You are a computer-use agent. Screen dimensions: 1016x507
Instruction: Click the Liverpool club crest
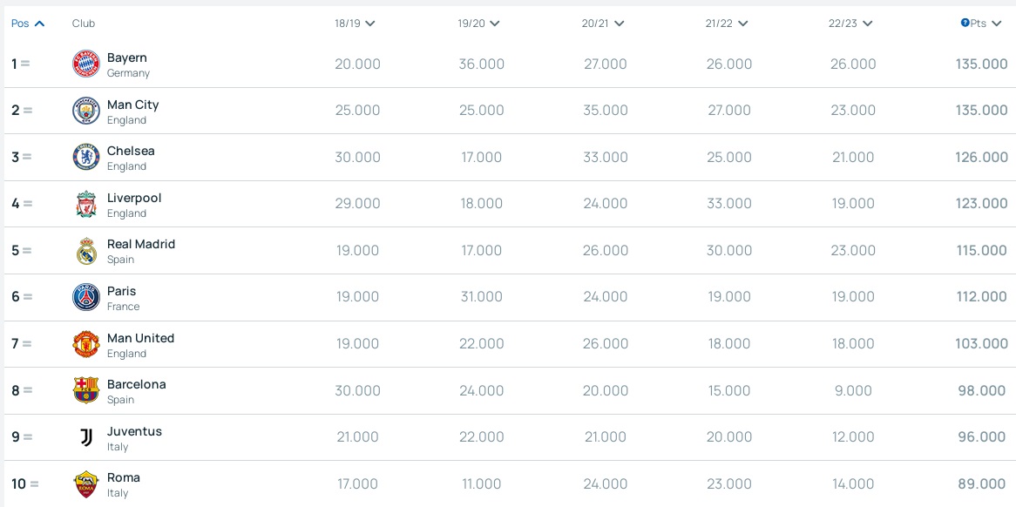coord(86,204)
